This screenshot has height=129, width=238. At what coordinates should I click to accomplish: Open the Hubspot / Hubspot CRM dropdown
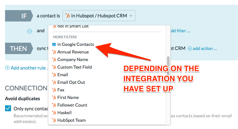click(99, 16)
